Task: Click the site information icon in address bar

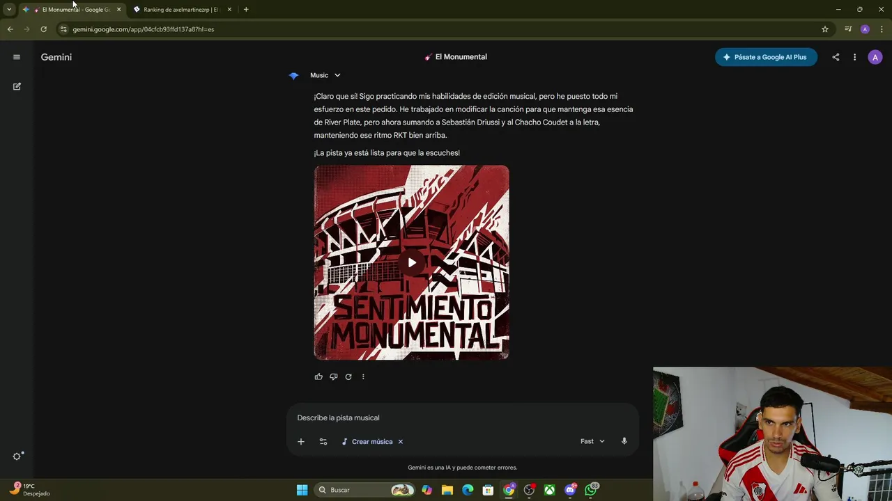Action: [63, 29]
